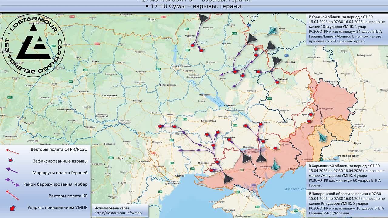The width and height of the screenshot is (388, 218).
Task: Select the jet icon over Donetsk
Action: pos(322,137)
